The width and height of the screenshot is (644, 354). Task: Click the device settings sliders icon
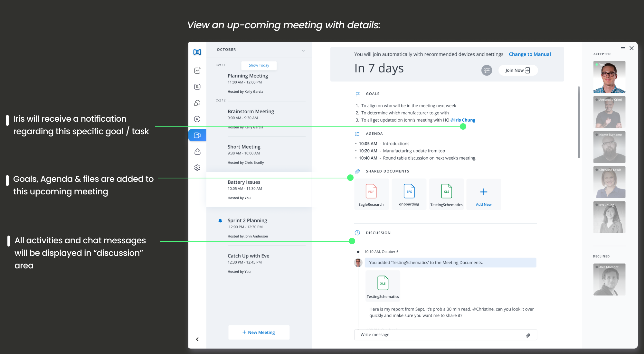[487, 70]
